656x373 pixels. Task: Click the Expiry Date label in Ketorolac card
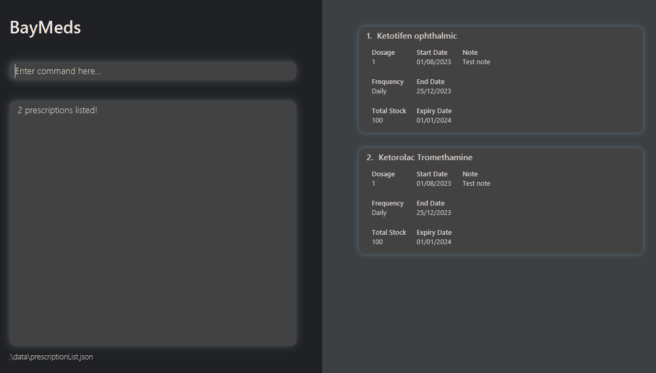click(434, 233)
